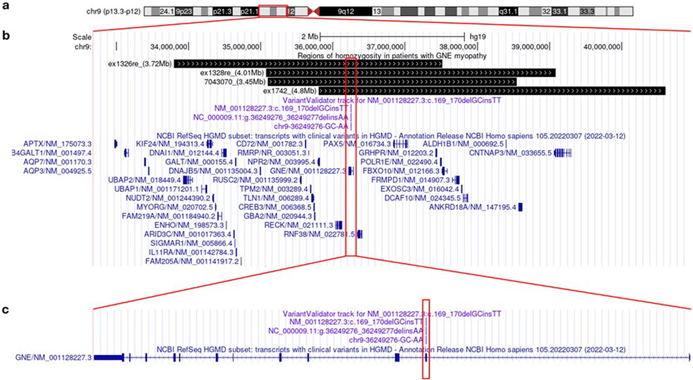The width and height of the screenshot is (693, 380).
Task: Click the RMRP/NR_003051.3 gene label
Action: 271,153
